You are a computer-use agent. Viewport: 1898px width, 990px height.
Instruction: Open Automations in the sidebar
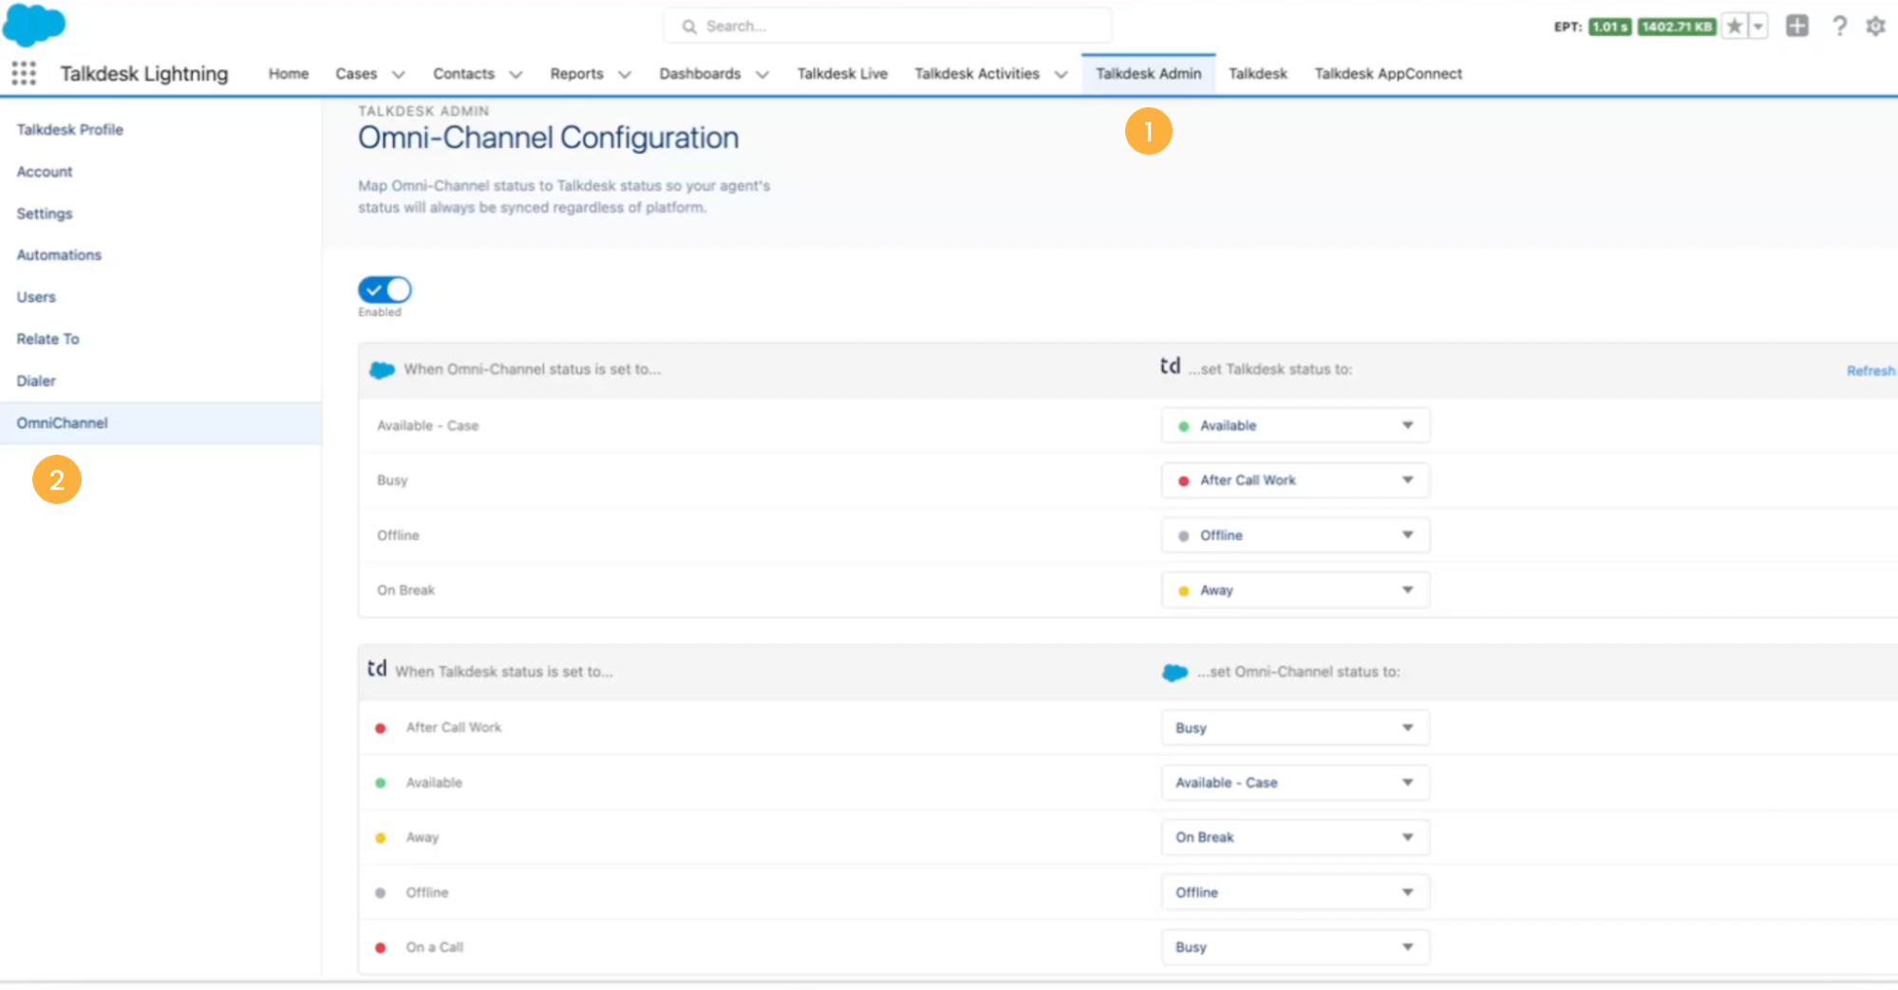pyautogui.click(x=59, y=255)
